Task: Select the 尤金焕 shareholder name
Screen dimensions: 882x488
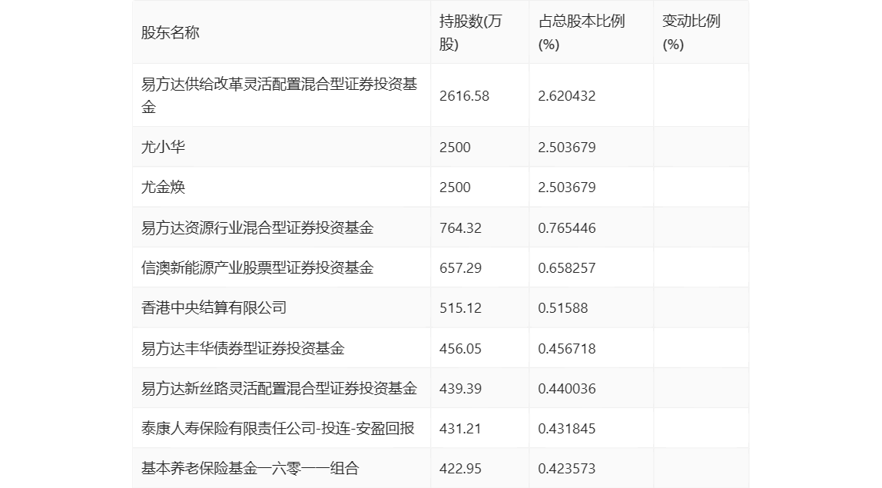Action: tap(163, 187)
